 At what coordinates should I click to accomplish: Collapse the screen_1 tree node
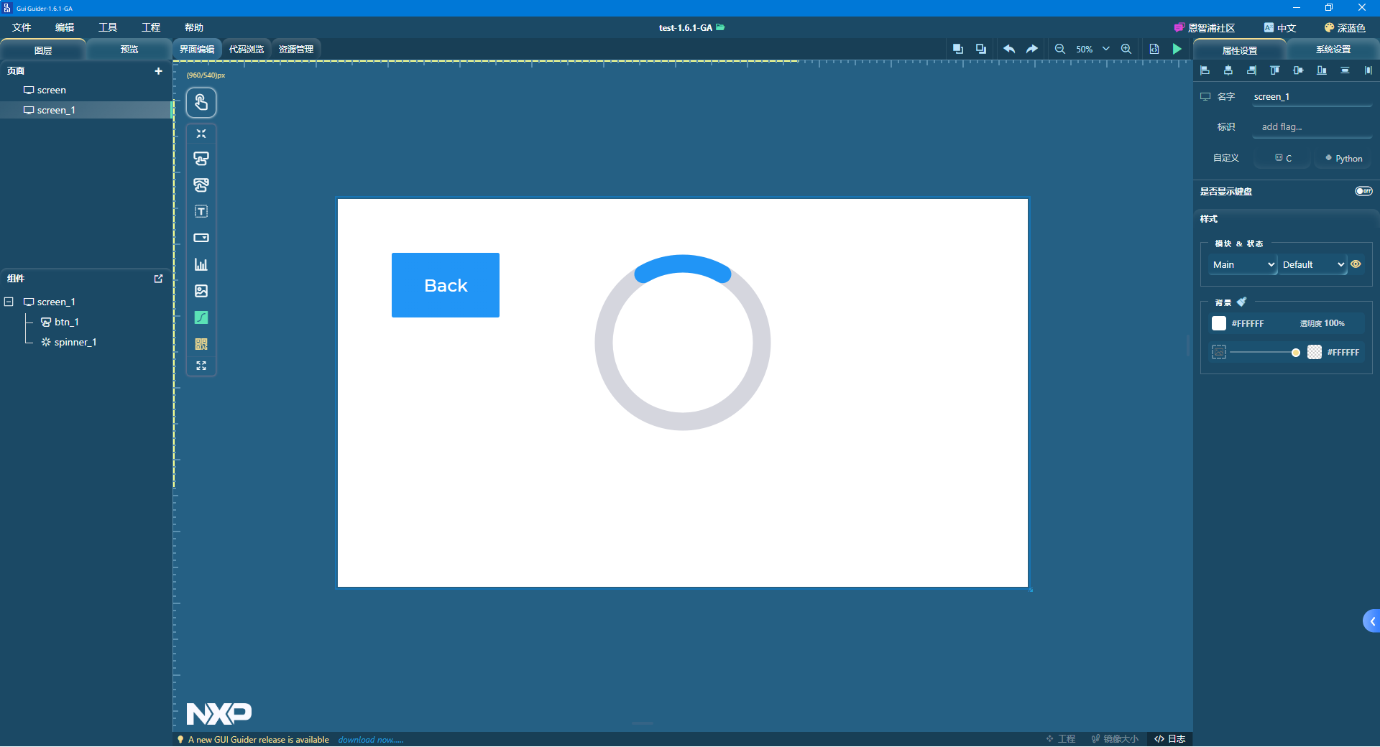click(x=9, y=302)
